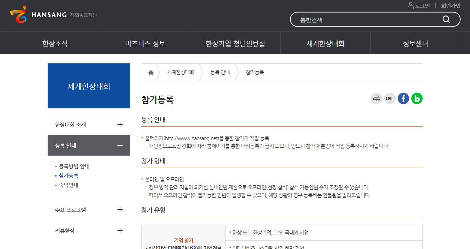Click 재외동포재단 text beside logo
The image size is (470, 249).
coord(83,15)
